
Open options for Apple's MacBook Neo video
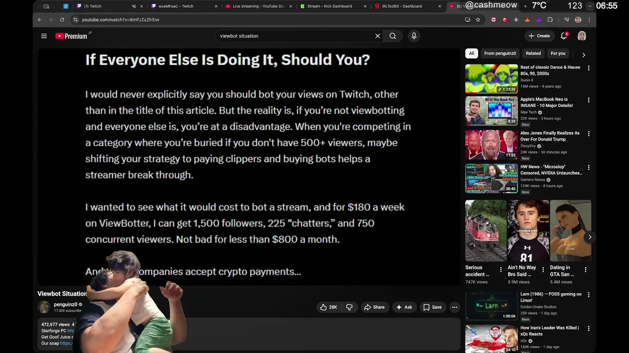click(588, 100)
